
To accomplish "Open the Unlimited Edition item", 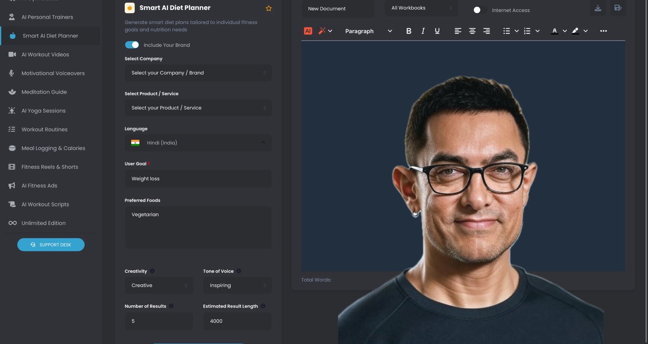I will point(50,223).
